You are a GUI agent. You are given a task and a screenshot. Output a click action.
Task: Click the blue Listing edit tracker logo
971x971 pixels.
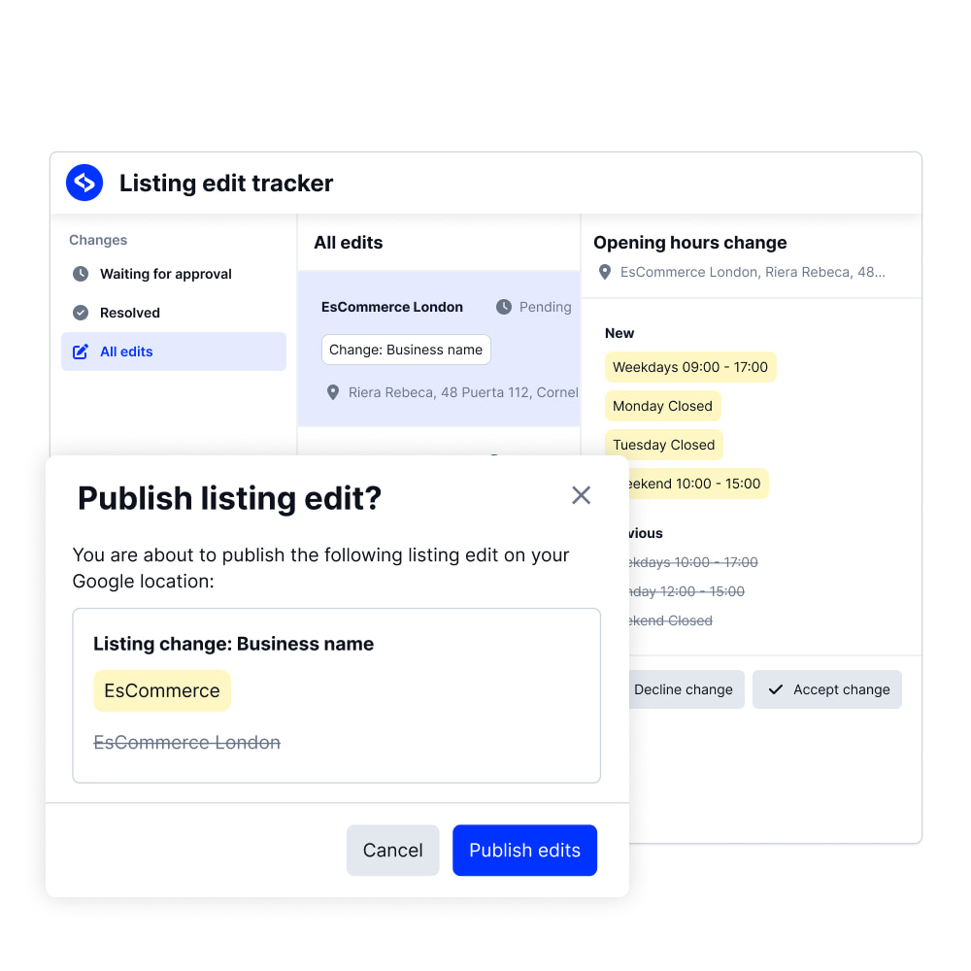point(84,183)
